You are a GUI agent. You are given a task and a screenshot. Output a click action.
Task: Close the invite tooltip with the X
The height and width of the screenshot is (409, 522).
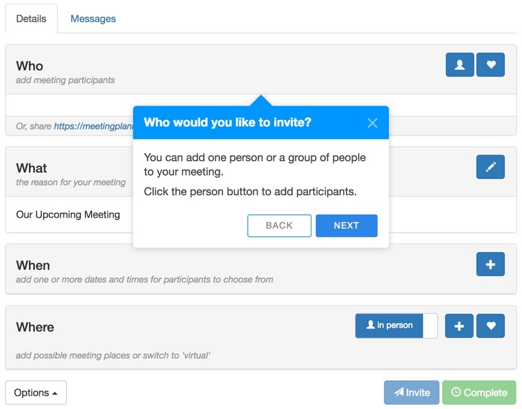(x=372, y=123)
